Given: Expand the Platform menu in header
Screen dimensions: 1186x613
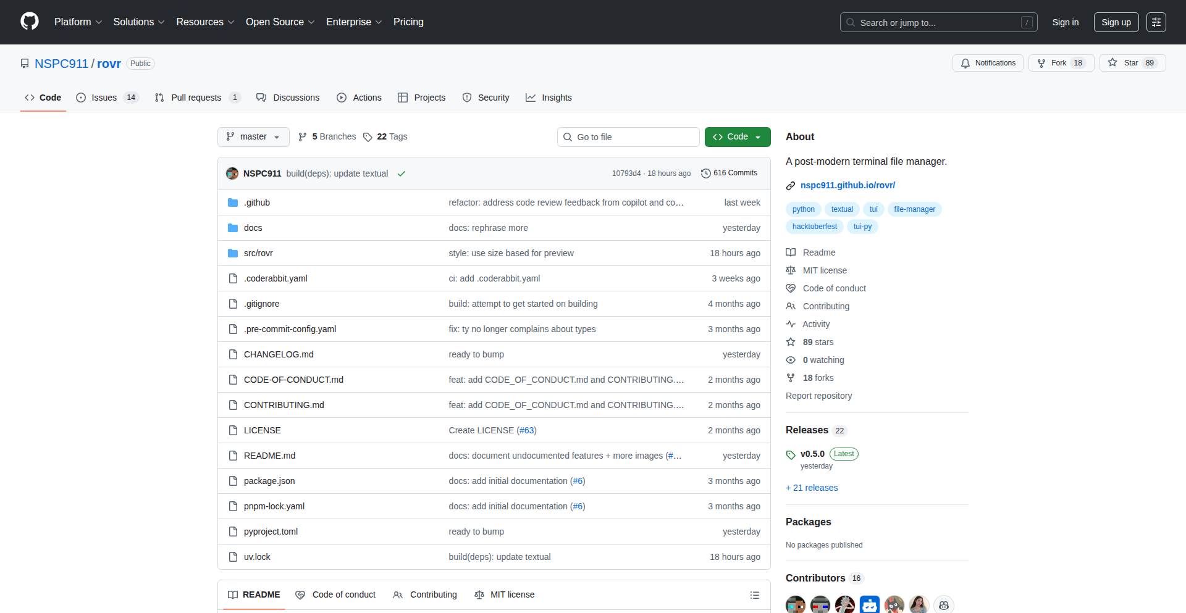Looking at the screenshot, I should click(78, 22).
